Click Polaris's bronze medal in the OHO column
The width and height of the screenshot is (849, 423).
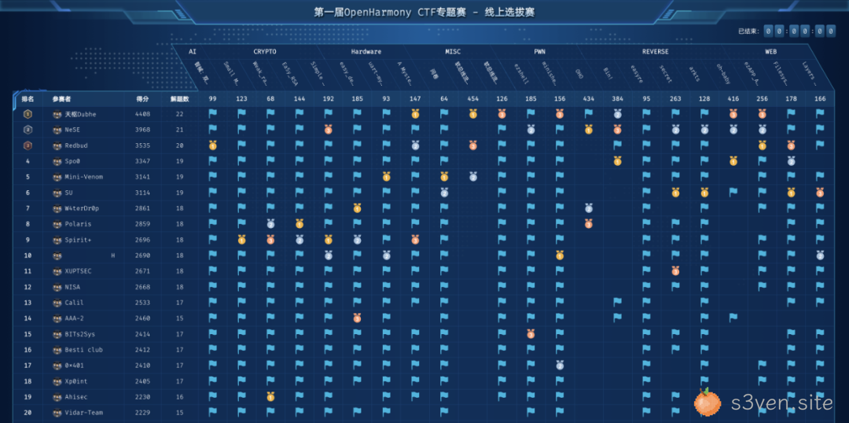tap(589, 223)
